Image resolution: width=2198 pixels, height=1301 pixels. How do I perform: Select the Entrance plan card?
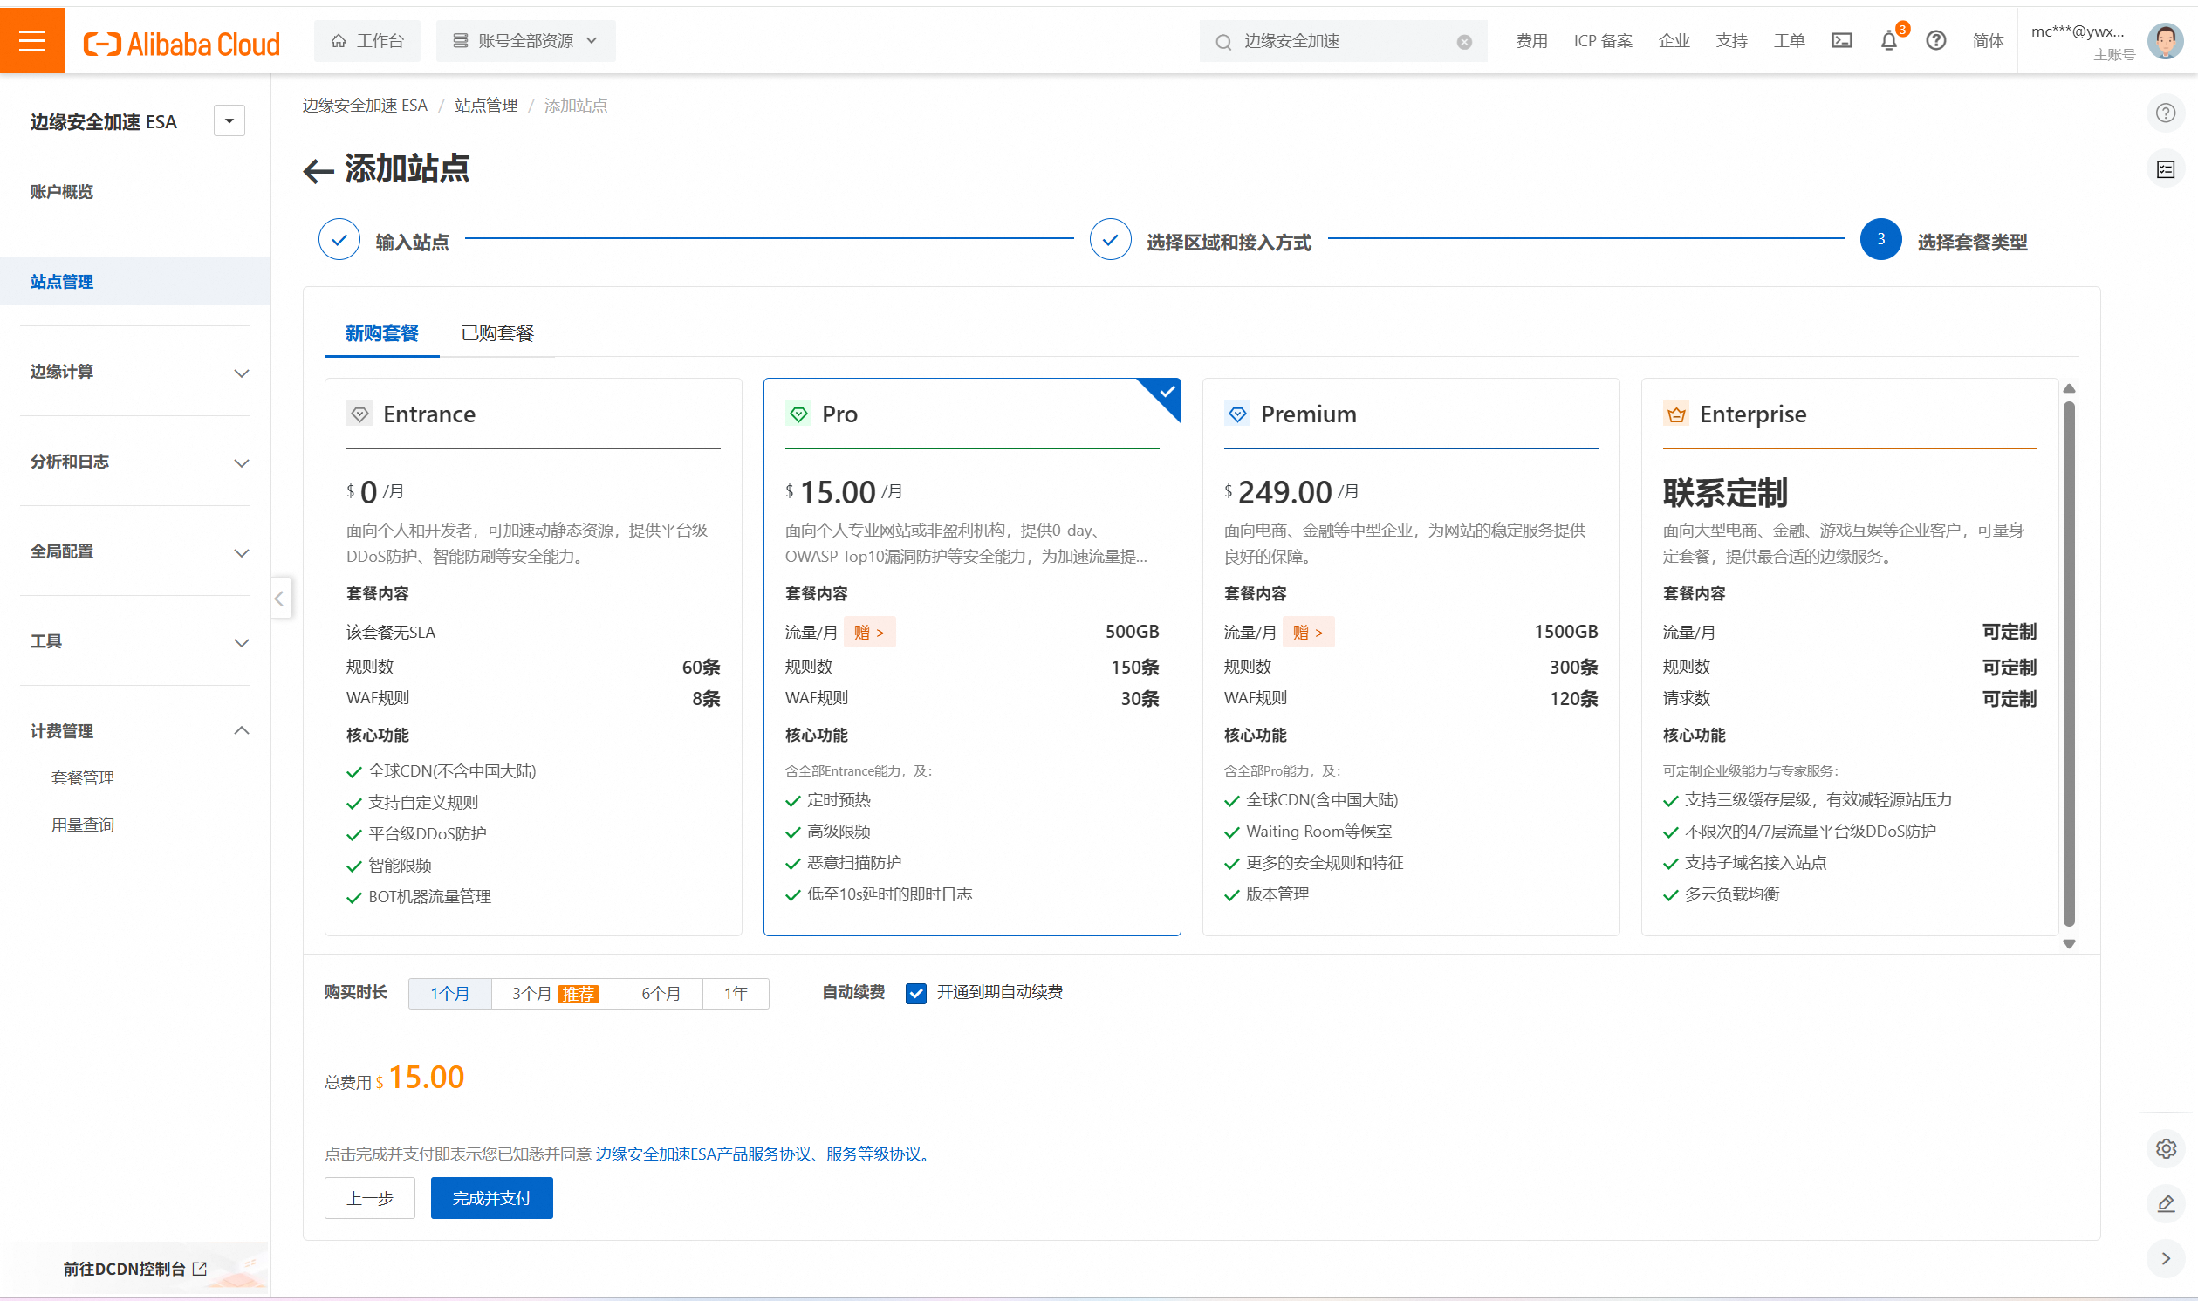pos(533,657)
